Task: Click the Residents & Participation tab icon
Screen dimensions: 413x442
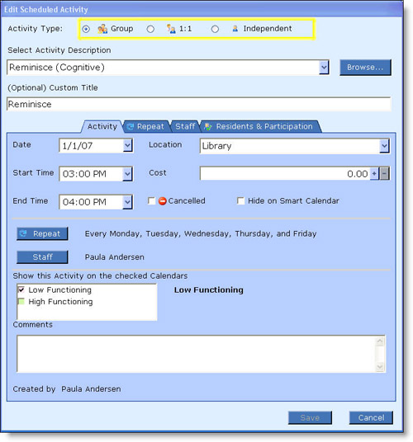Action: coord(208,126)
